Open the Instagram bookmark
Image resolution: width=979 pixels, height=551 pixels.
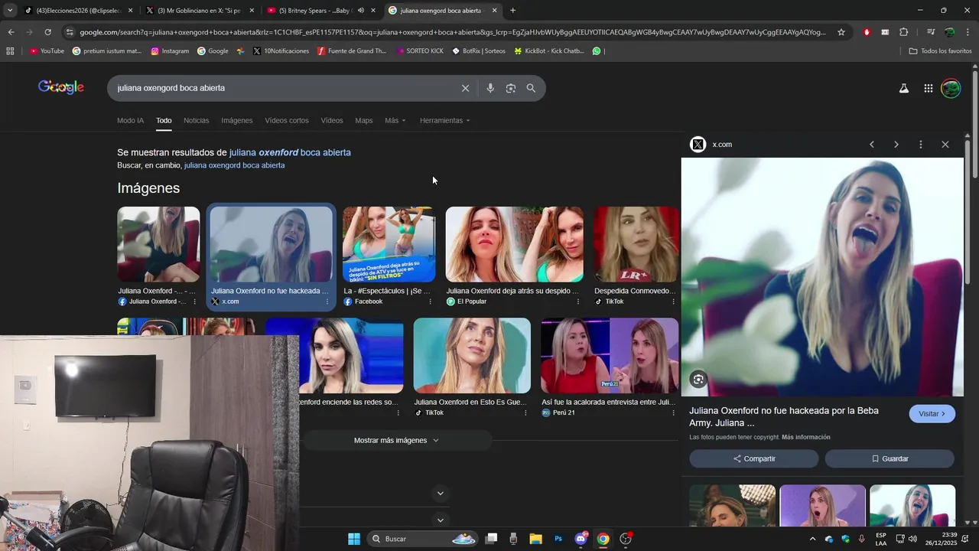pyautogui.click(x=170, y=51)
